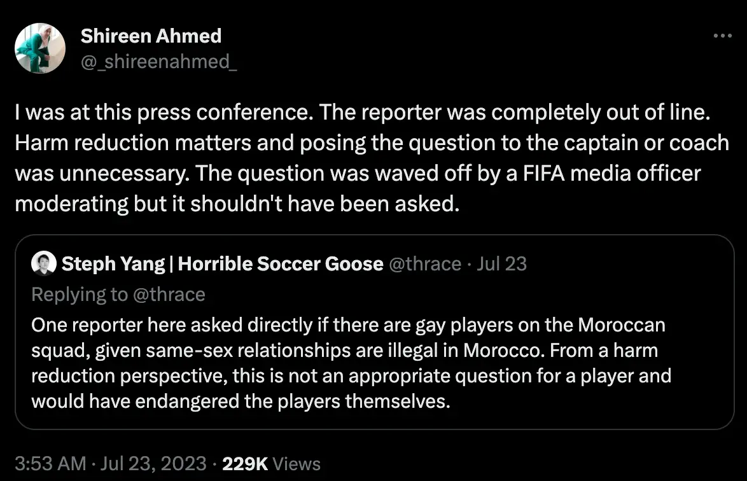
Task: Open @thrace's profile from the quoted tweet
Action: pos(425,263)
